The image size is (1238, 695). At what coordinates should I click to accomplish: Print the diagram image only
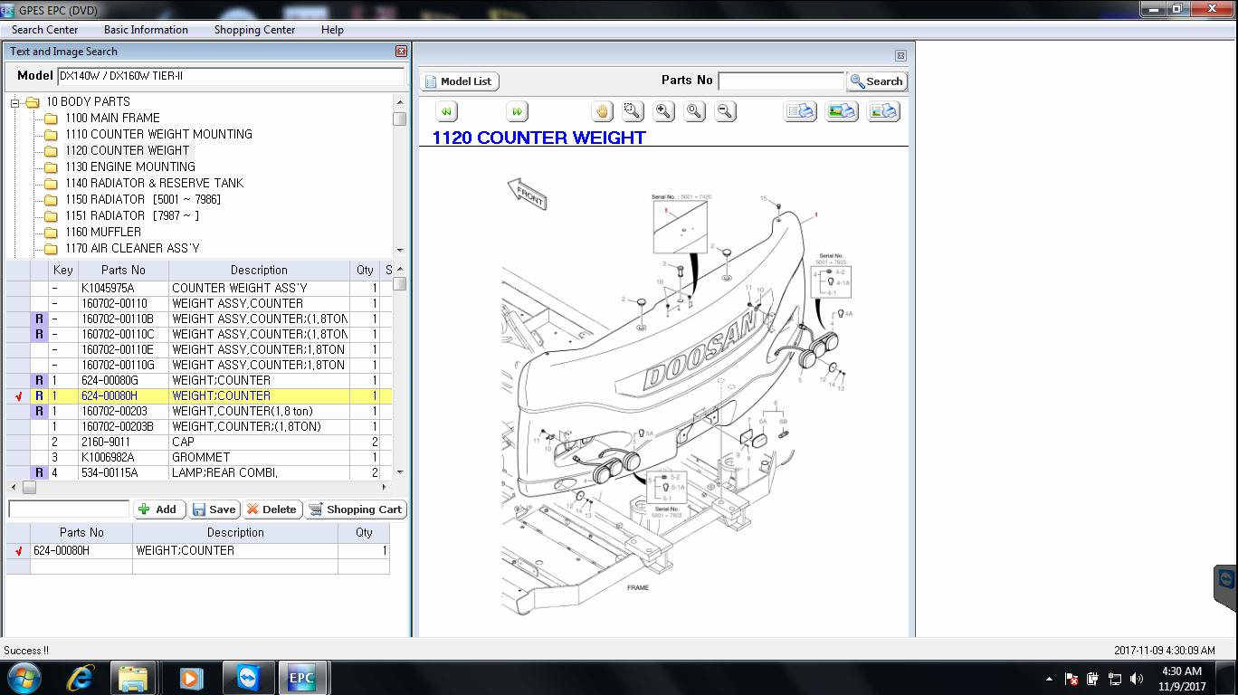(x=842, y=111)
